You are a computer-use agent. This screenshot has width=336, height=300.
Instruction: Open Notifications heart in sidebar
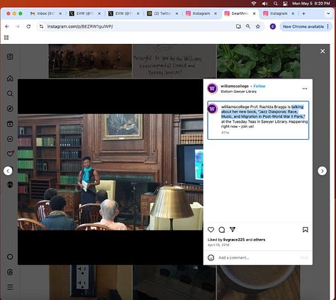point(10,154)
